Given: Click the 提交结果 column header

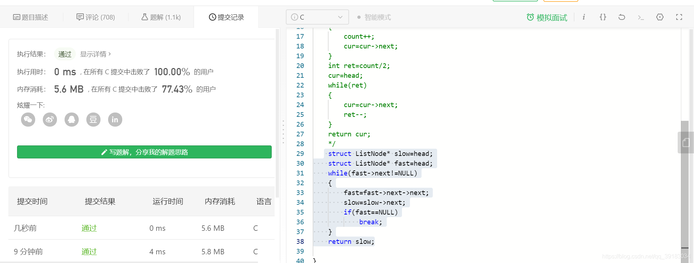Looking at the screenshot, I should [x=100, y=202].
